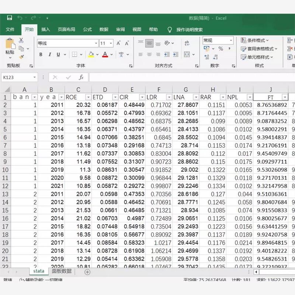Add a new sheet with plus button
Viewport: 295px width, 295px height.
click(x=87, y=272)
